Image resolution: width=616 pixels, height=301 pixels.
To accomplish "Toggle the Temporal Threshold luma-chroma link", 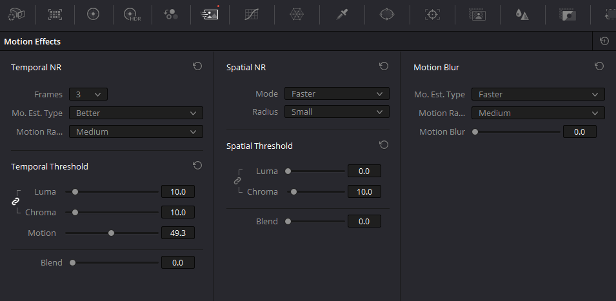I will [15, 201].
